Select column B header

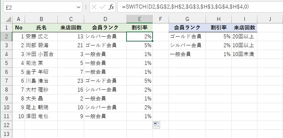pyautogui.click(x=41, y=19)
